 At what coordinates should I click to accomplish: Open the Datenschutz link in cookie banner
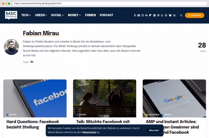[x=89, y=132]
